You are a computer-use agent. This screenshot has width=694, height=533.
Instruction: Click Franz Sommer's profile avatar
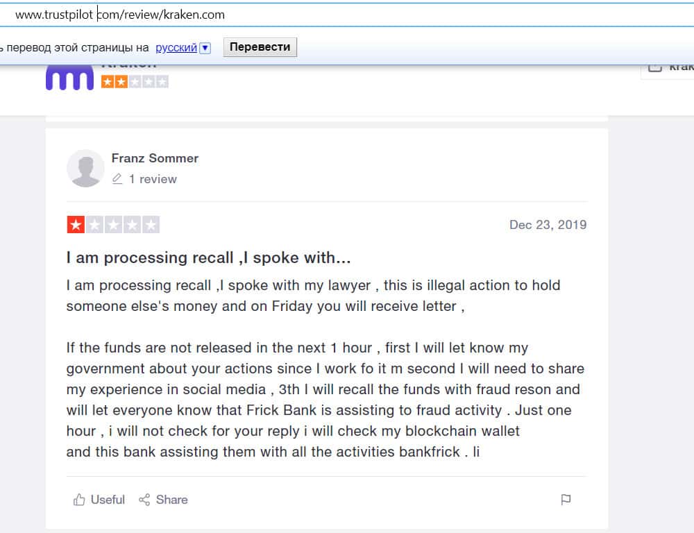(x=85, y=168)
